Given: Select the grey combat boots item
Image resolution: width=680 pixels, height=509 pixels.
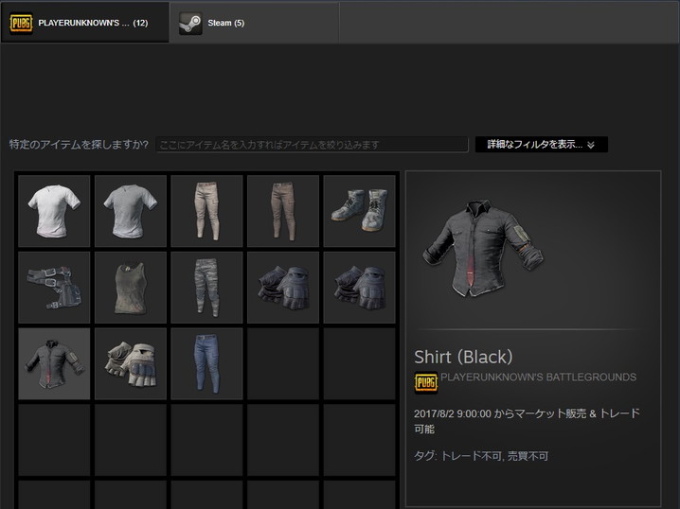Looking at the screenshot, I should coord(359,211).
